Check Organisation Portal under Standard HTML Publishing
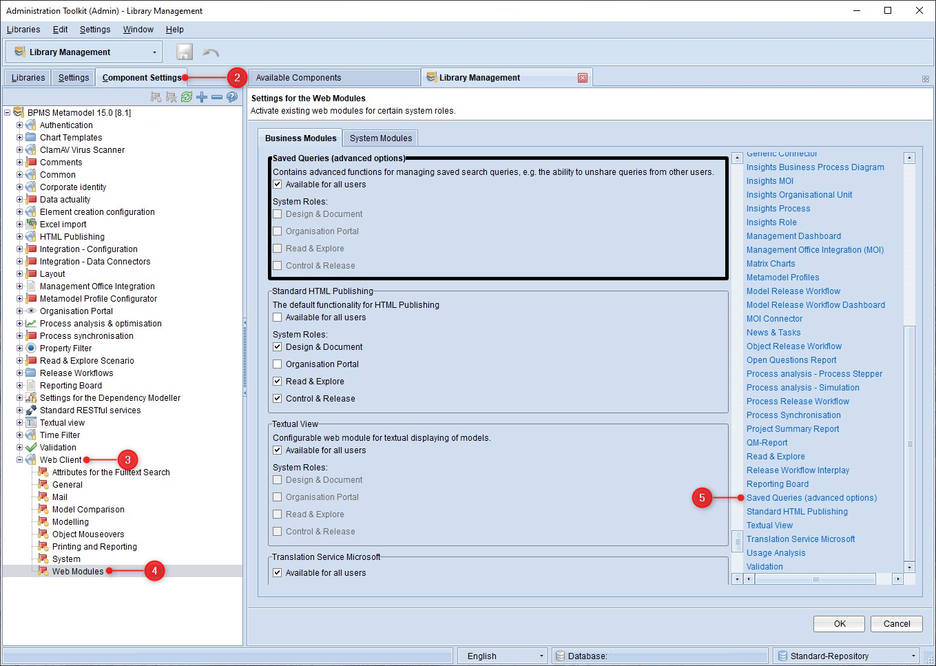Image resolution: width=936 pixels, height=666 pixels. pos(278,364)
